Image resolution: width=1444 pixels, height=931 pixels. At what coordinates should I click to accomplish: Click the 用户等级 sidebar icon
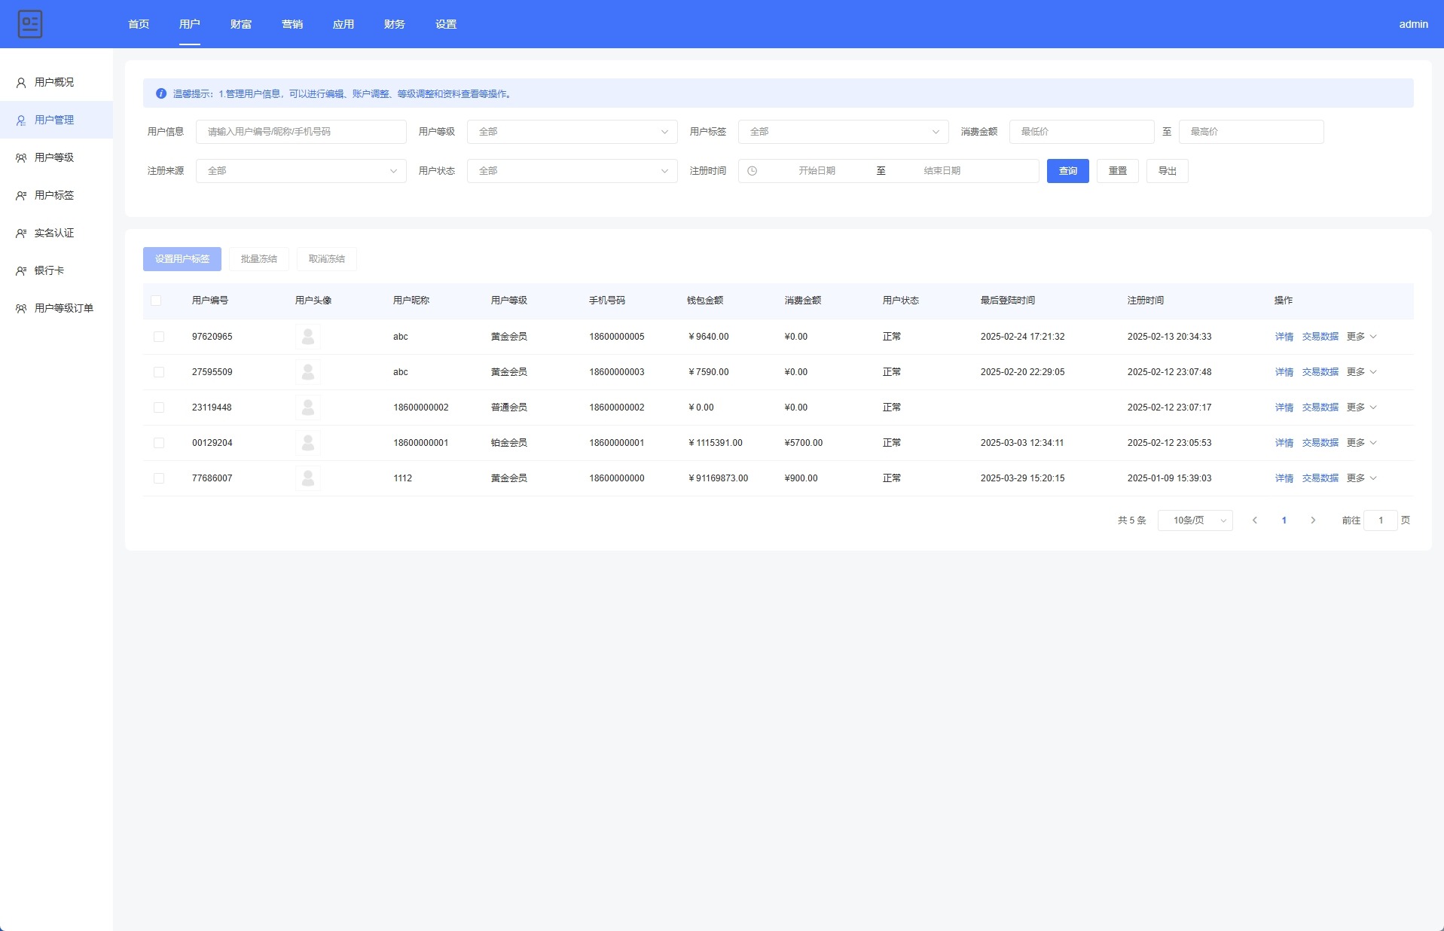coord(21,158)
